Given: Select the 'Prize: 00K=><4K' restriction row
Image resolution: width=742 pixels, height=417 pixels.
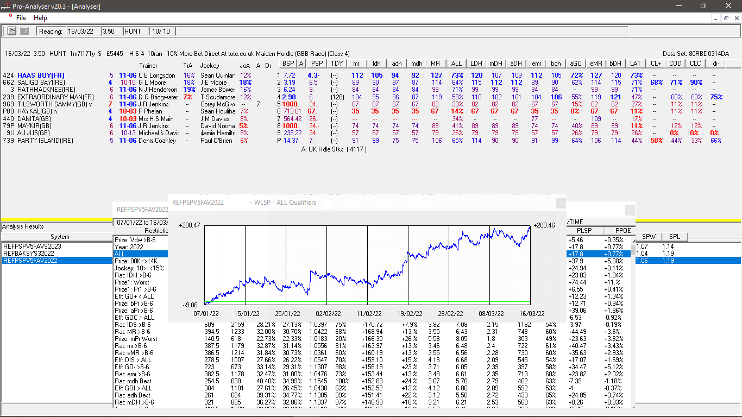Looking at the screenshot, I should pos(136,261).
